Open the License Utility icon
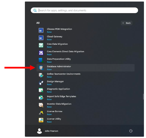 41,120
